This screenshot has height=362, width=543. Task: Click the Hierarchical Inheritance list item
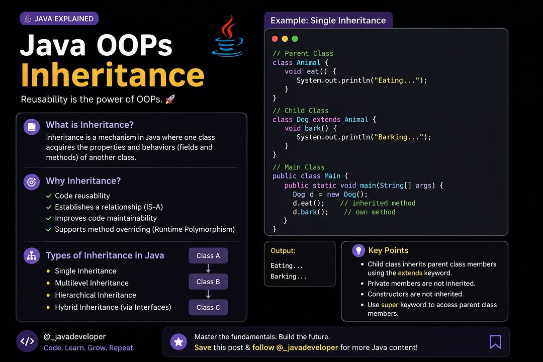click(x=96, y=295)
